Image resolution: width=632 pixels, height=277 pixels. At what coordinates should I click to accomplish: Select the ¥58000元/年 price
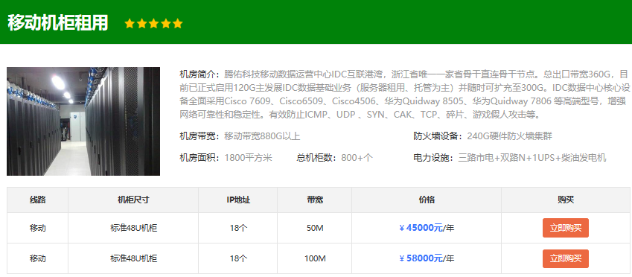[x=427, y=258]
